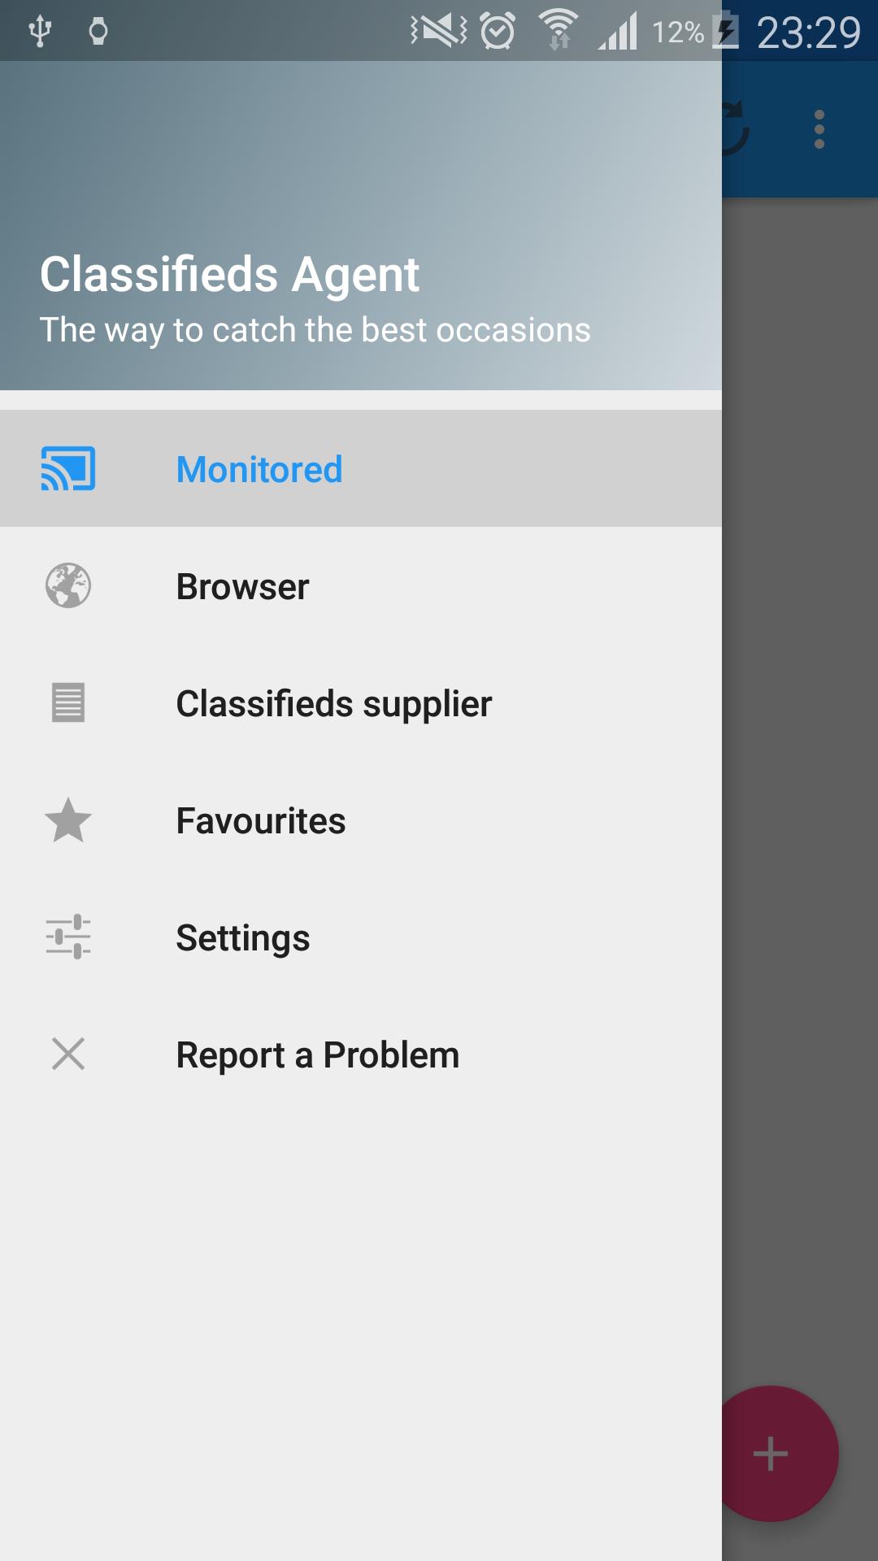Screen dimensions: 878x1561
Task: Open the three-dot overflow menu
Action: pyautogui.click(x=819, y=129)
